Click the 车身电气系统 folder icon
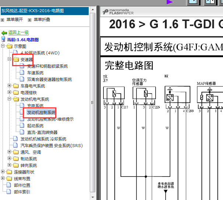 click(x=16, y=86)
